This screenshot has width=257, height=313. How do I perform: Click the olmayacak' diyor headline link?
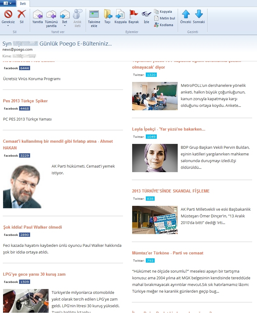pyautogui.click(x=149, y=67)
